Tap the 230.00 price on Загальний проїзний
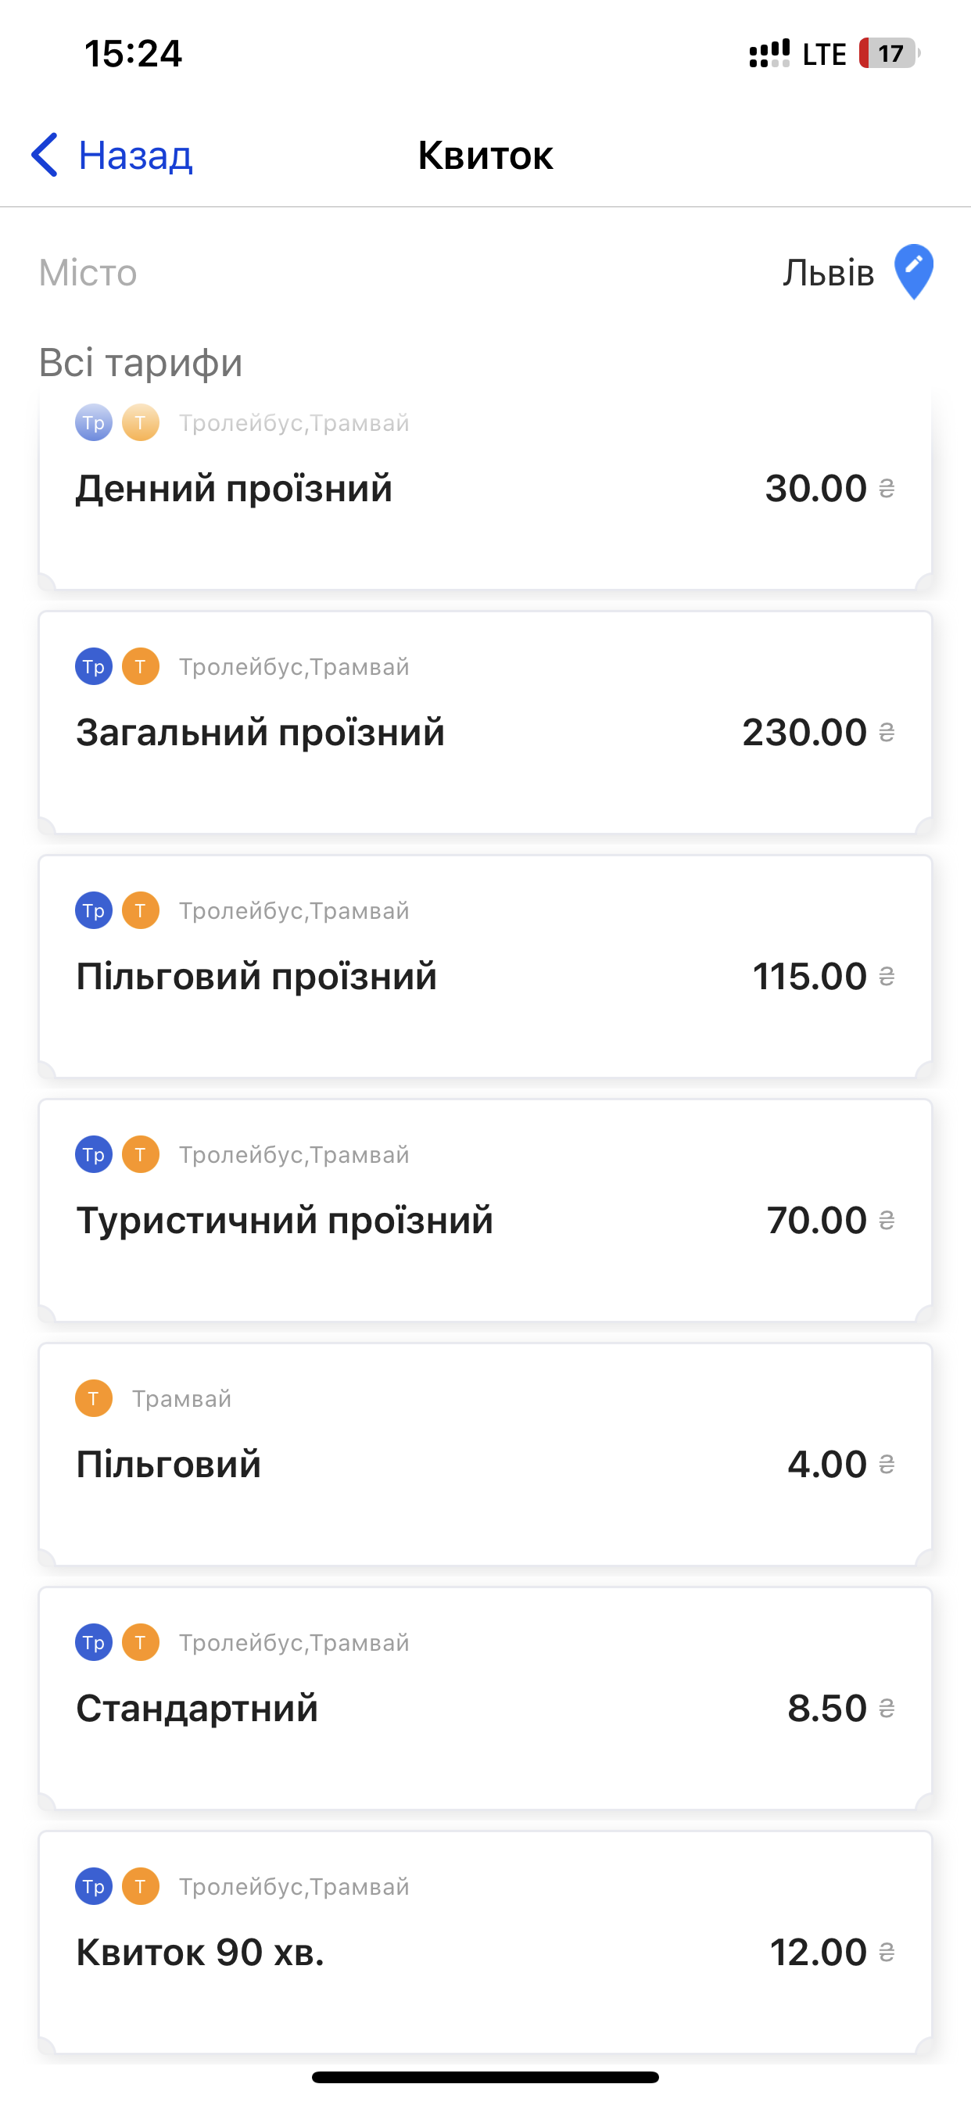The width and height of the screenshot is (971, 2102). click(x=804, y=733)
